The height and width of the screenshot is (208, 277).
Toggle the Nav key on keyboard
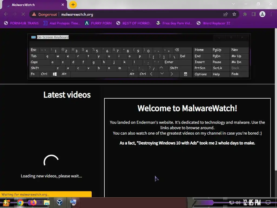click(x=239, y=50)
